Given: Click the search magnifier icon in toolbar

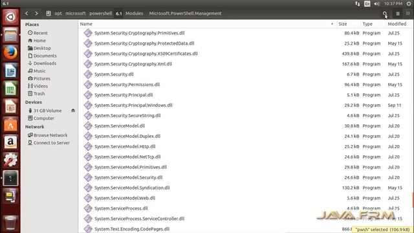Looking at the screenshot, I should (385, 14).
